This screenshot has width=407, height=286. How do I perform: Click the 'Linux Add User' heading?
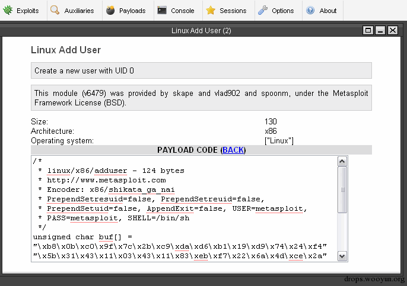(66, 50)
